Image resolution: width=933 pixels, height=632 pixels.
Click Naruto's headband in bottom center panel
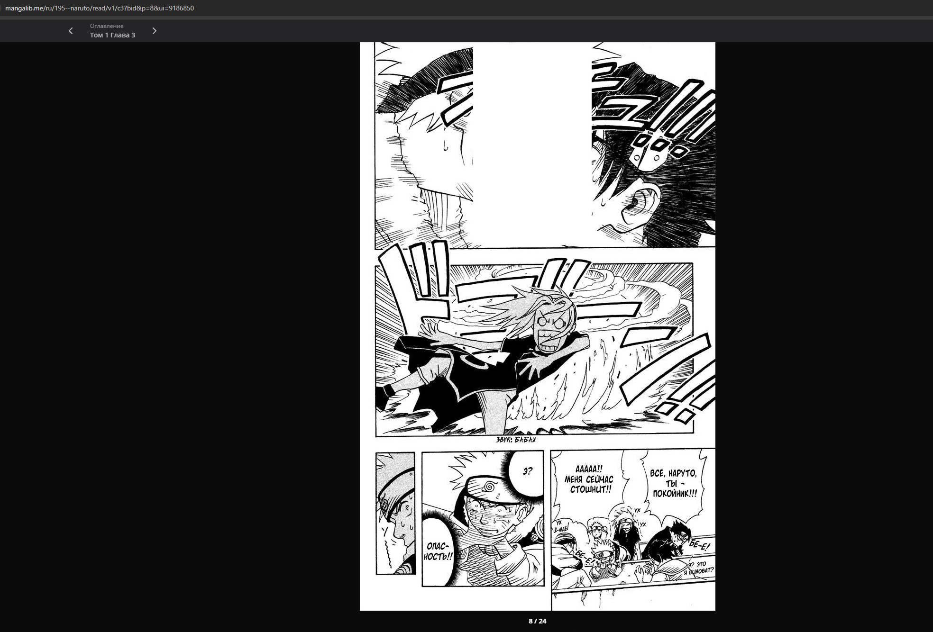[488, 488]
